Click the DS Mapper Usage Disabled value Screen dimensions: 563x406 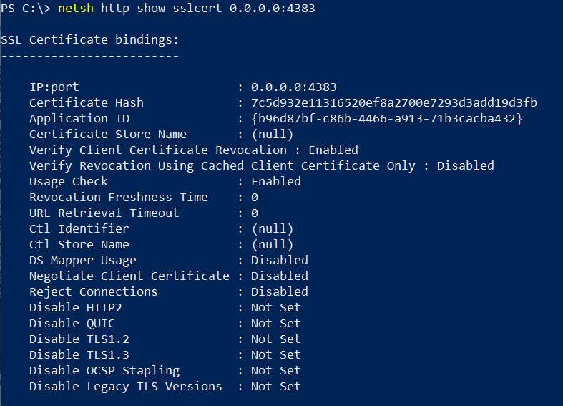279,260
